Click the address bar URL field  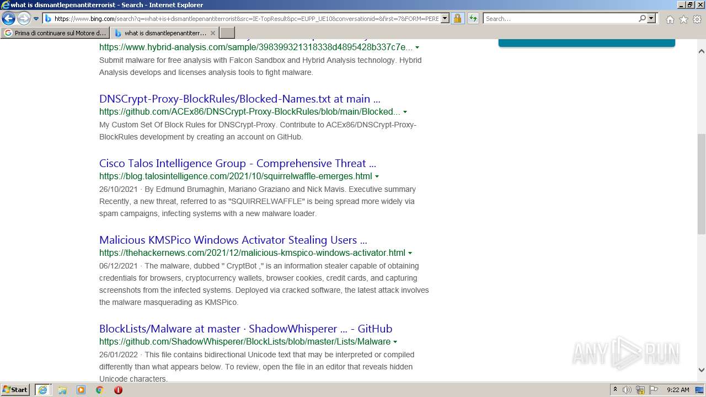pyautogui.click(x=247, y=18)
